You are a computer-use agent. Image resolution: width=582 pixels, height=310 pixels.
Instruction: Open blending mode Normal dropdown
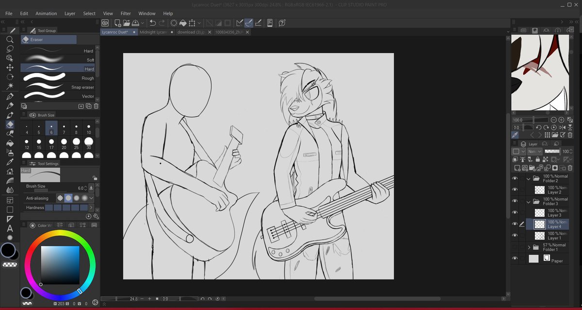point(535,152)
